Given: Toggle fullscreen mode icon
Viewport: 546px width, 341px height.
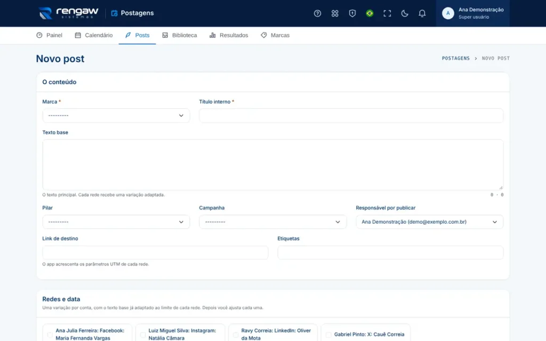Looking at the screenshot, I should tap(387, 13).
